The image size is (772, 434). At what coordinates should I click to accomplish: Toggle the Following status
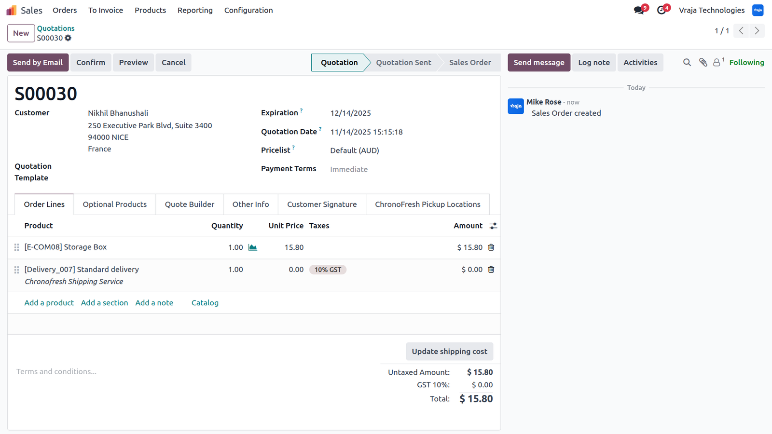746,63
